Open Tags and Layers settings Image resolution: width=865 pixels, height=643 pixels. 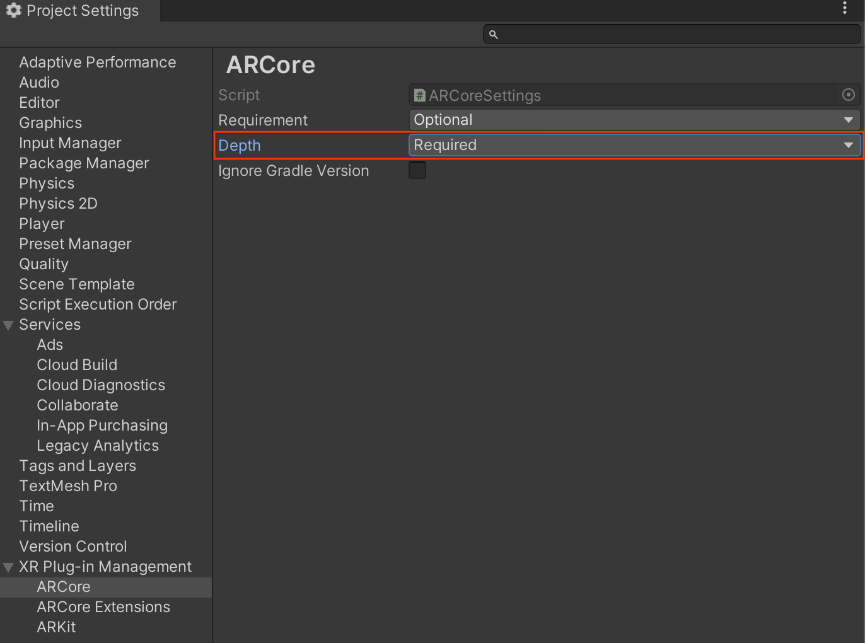pyautogui.click(x=78, y=466)
